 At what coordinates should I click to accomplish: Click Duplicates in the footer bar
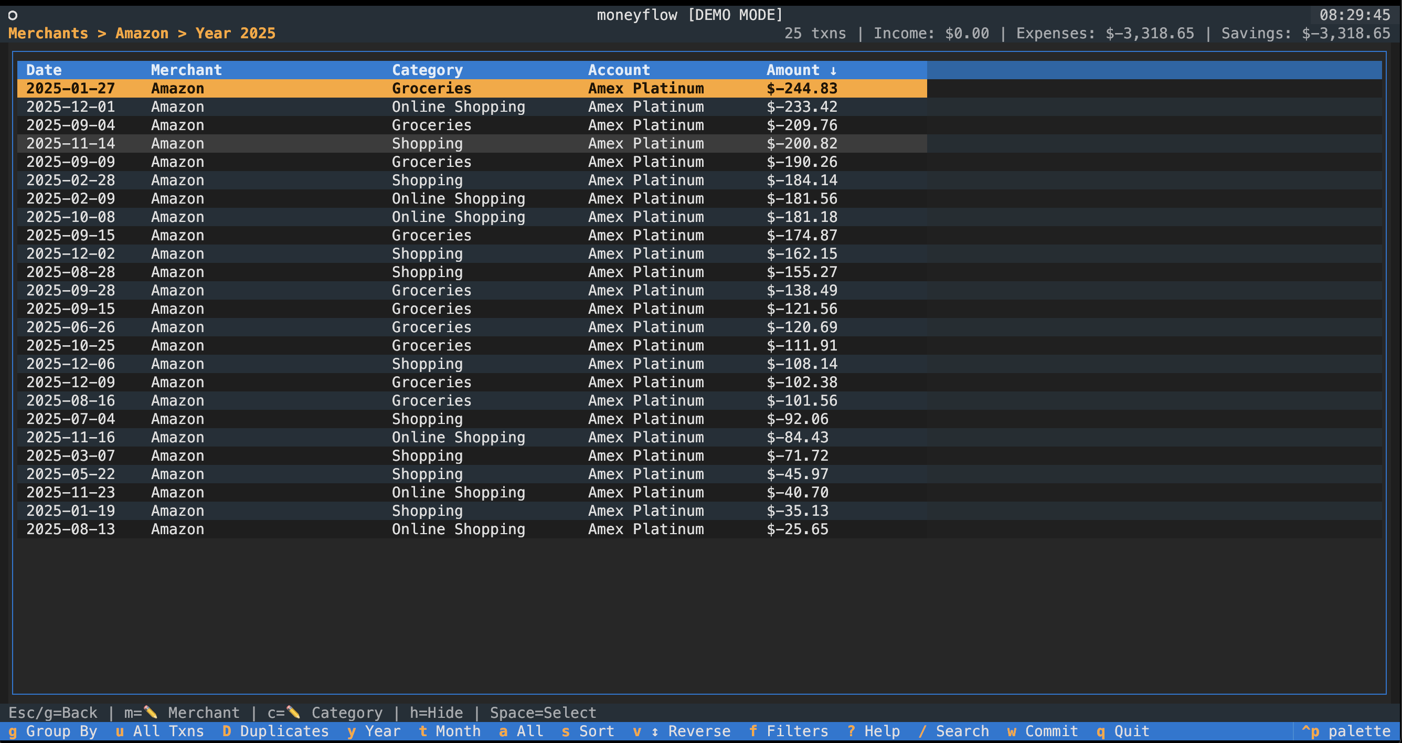[x=275, y=731]
